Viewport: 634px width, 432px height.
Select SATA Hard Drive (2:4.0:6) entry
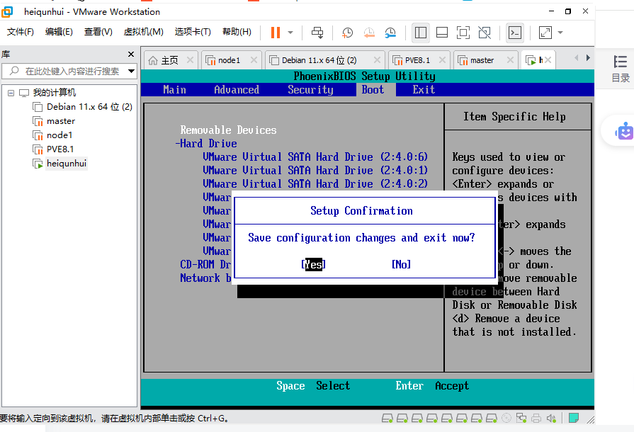pyautogui.click(x=315, y=157)
